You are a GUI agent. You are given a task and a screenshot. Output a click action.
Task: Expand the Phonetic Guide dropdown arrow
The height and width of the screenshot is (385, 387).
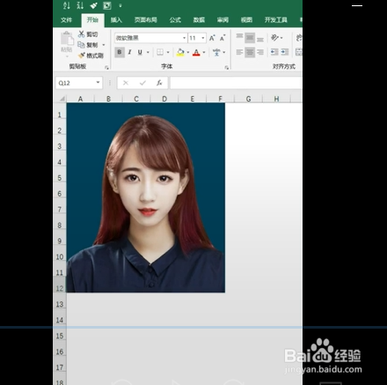click(x=224, y=52)
